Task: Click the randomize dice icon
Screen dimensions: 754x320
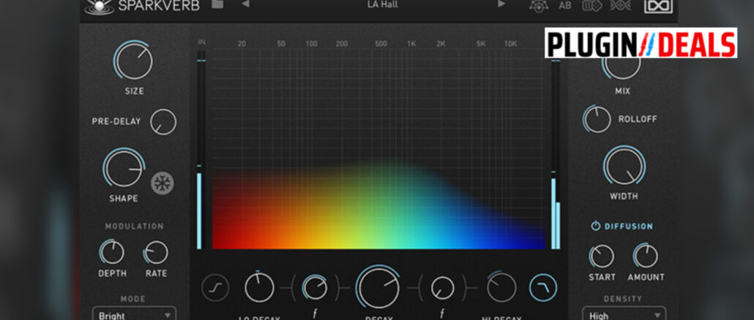Action: 592,5
